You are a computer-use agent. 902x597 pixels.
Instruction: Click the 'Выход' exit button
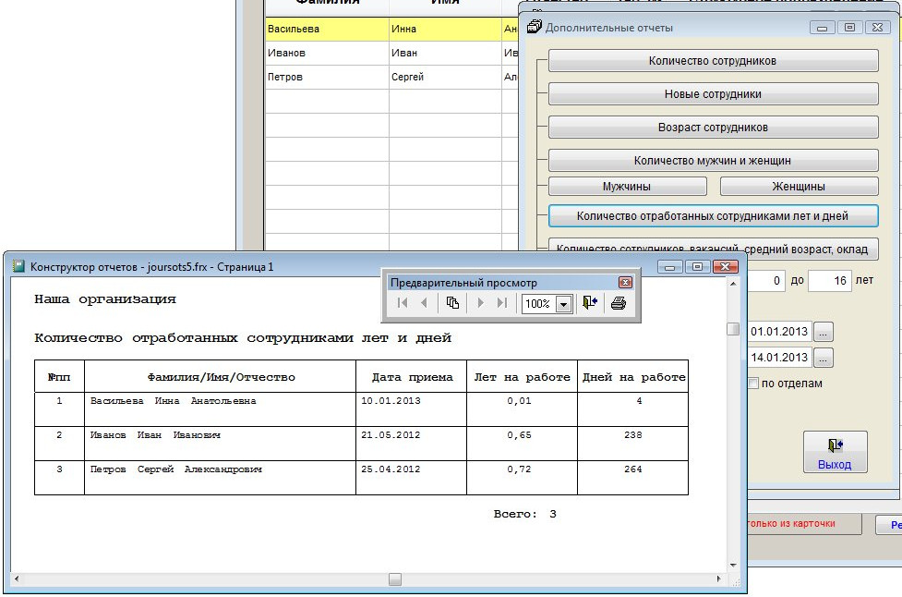(x=835, y=453)
